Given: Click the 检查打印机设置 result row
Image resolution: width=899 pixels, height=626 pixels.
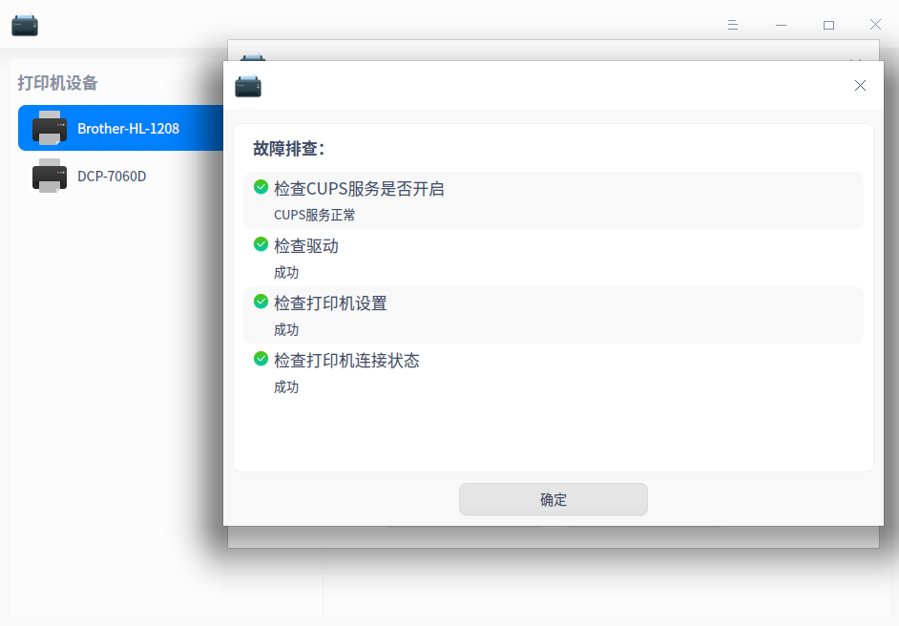Looking at the screenshot, I should [554, 315].
